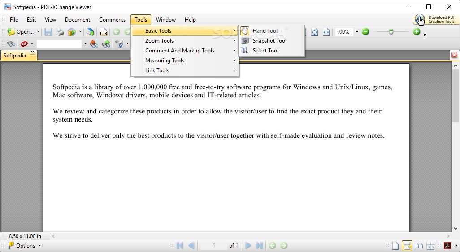
Task: Click the fit width page icon
Action: point(326,32)
